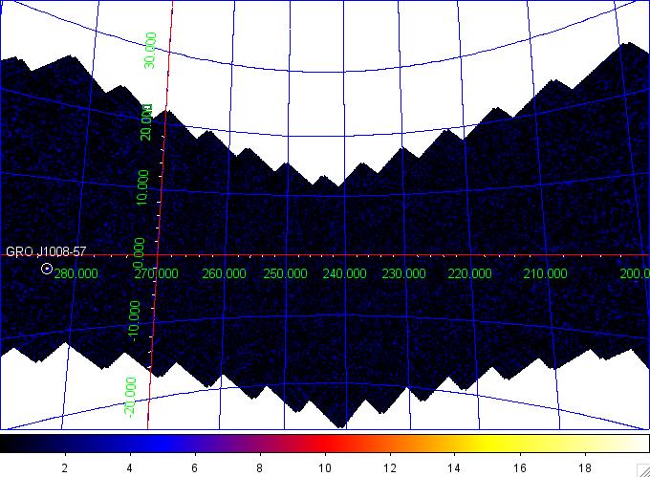Click the -20.000 latitude label
Screen dimensions: 650x477
point(130,398)
